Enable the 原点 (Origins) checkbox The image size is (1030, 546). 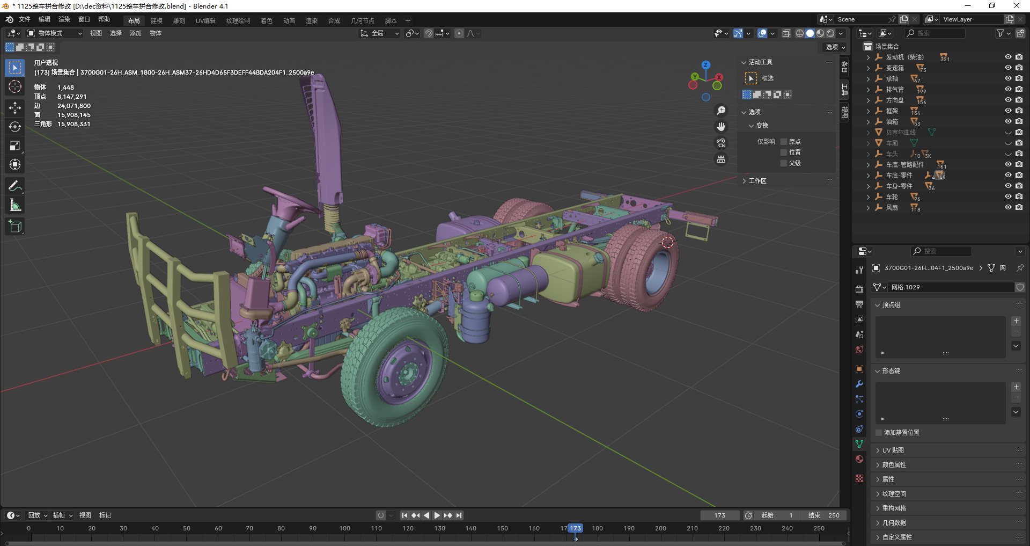[x=784, y=142]
